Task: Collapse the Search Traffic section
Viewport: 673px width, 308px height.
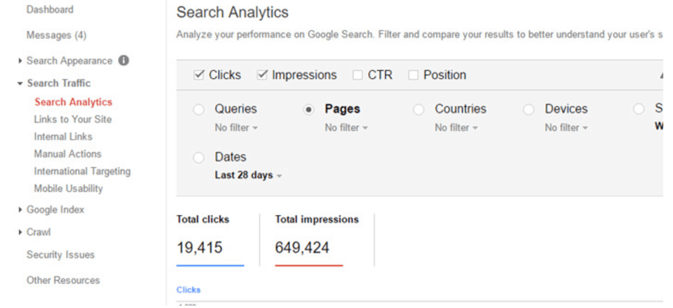Action: [20, 83]
